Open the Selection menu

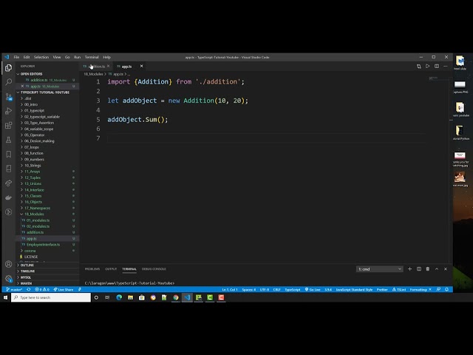point(41,57)
